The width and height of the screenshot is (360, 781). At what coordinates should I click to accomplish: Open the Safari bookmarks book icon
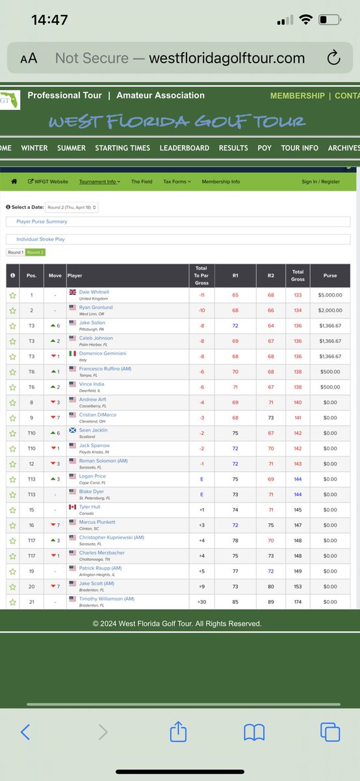(254, 732)
